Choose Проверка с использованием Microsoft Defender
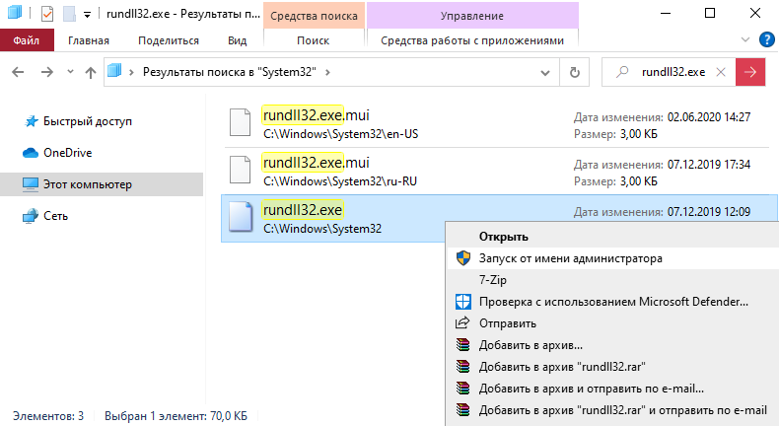This screenshot has width=779, height=426. point(612,302)
